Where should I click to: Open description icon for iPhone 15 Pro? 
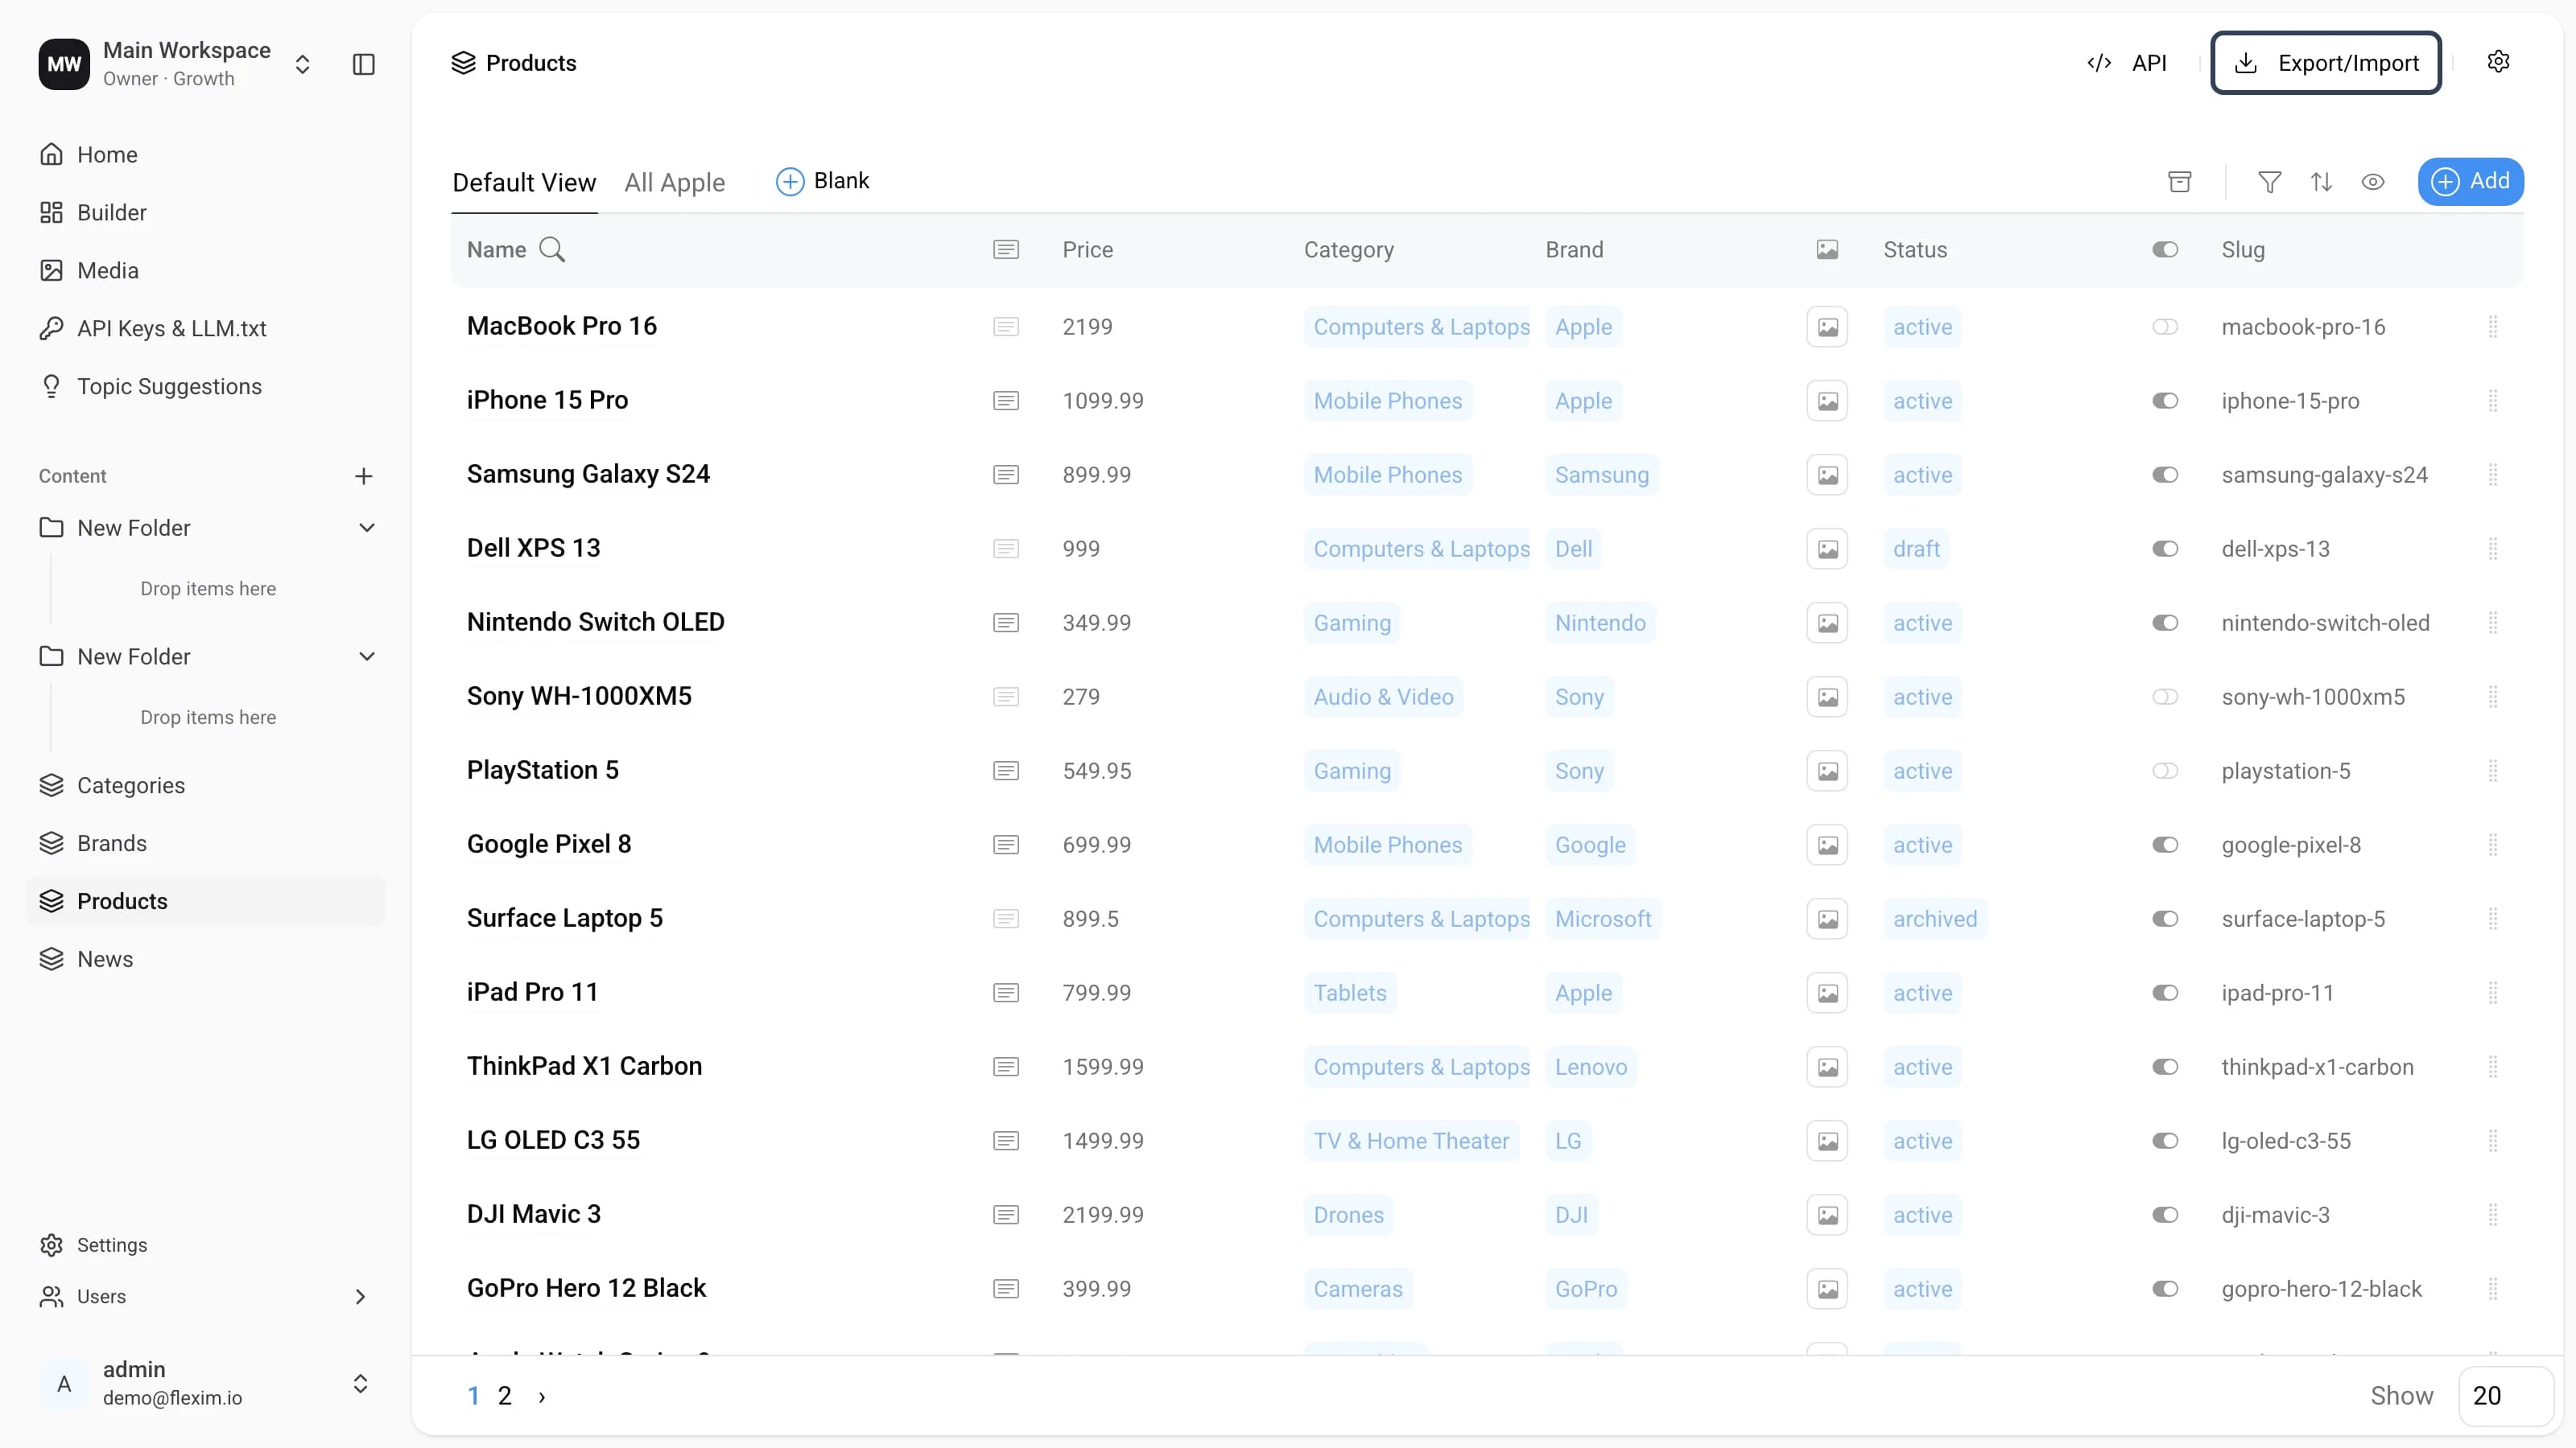[x=1006, y=401]
